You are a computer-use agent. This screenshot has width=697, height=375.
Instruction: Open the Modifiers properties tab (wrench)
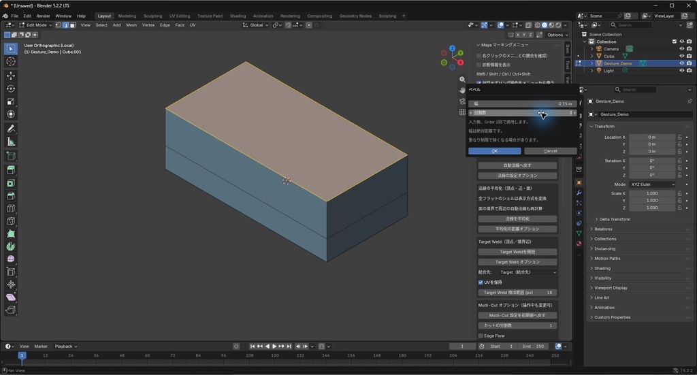(x=579, y=193)
